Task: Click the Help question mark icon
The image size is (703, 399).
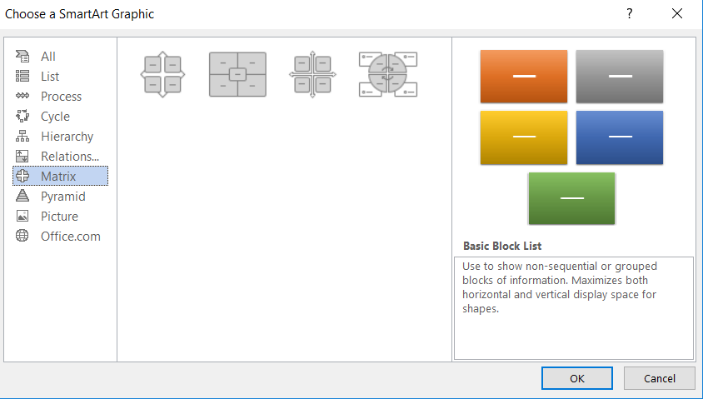Action: (x=629, y=14)
